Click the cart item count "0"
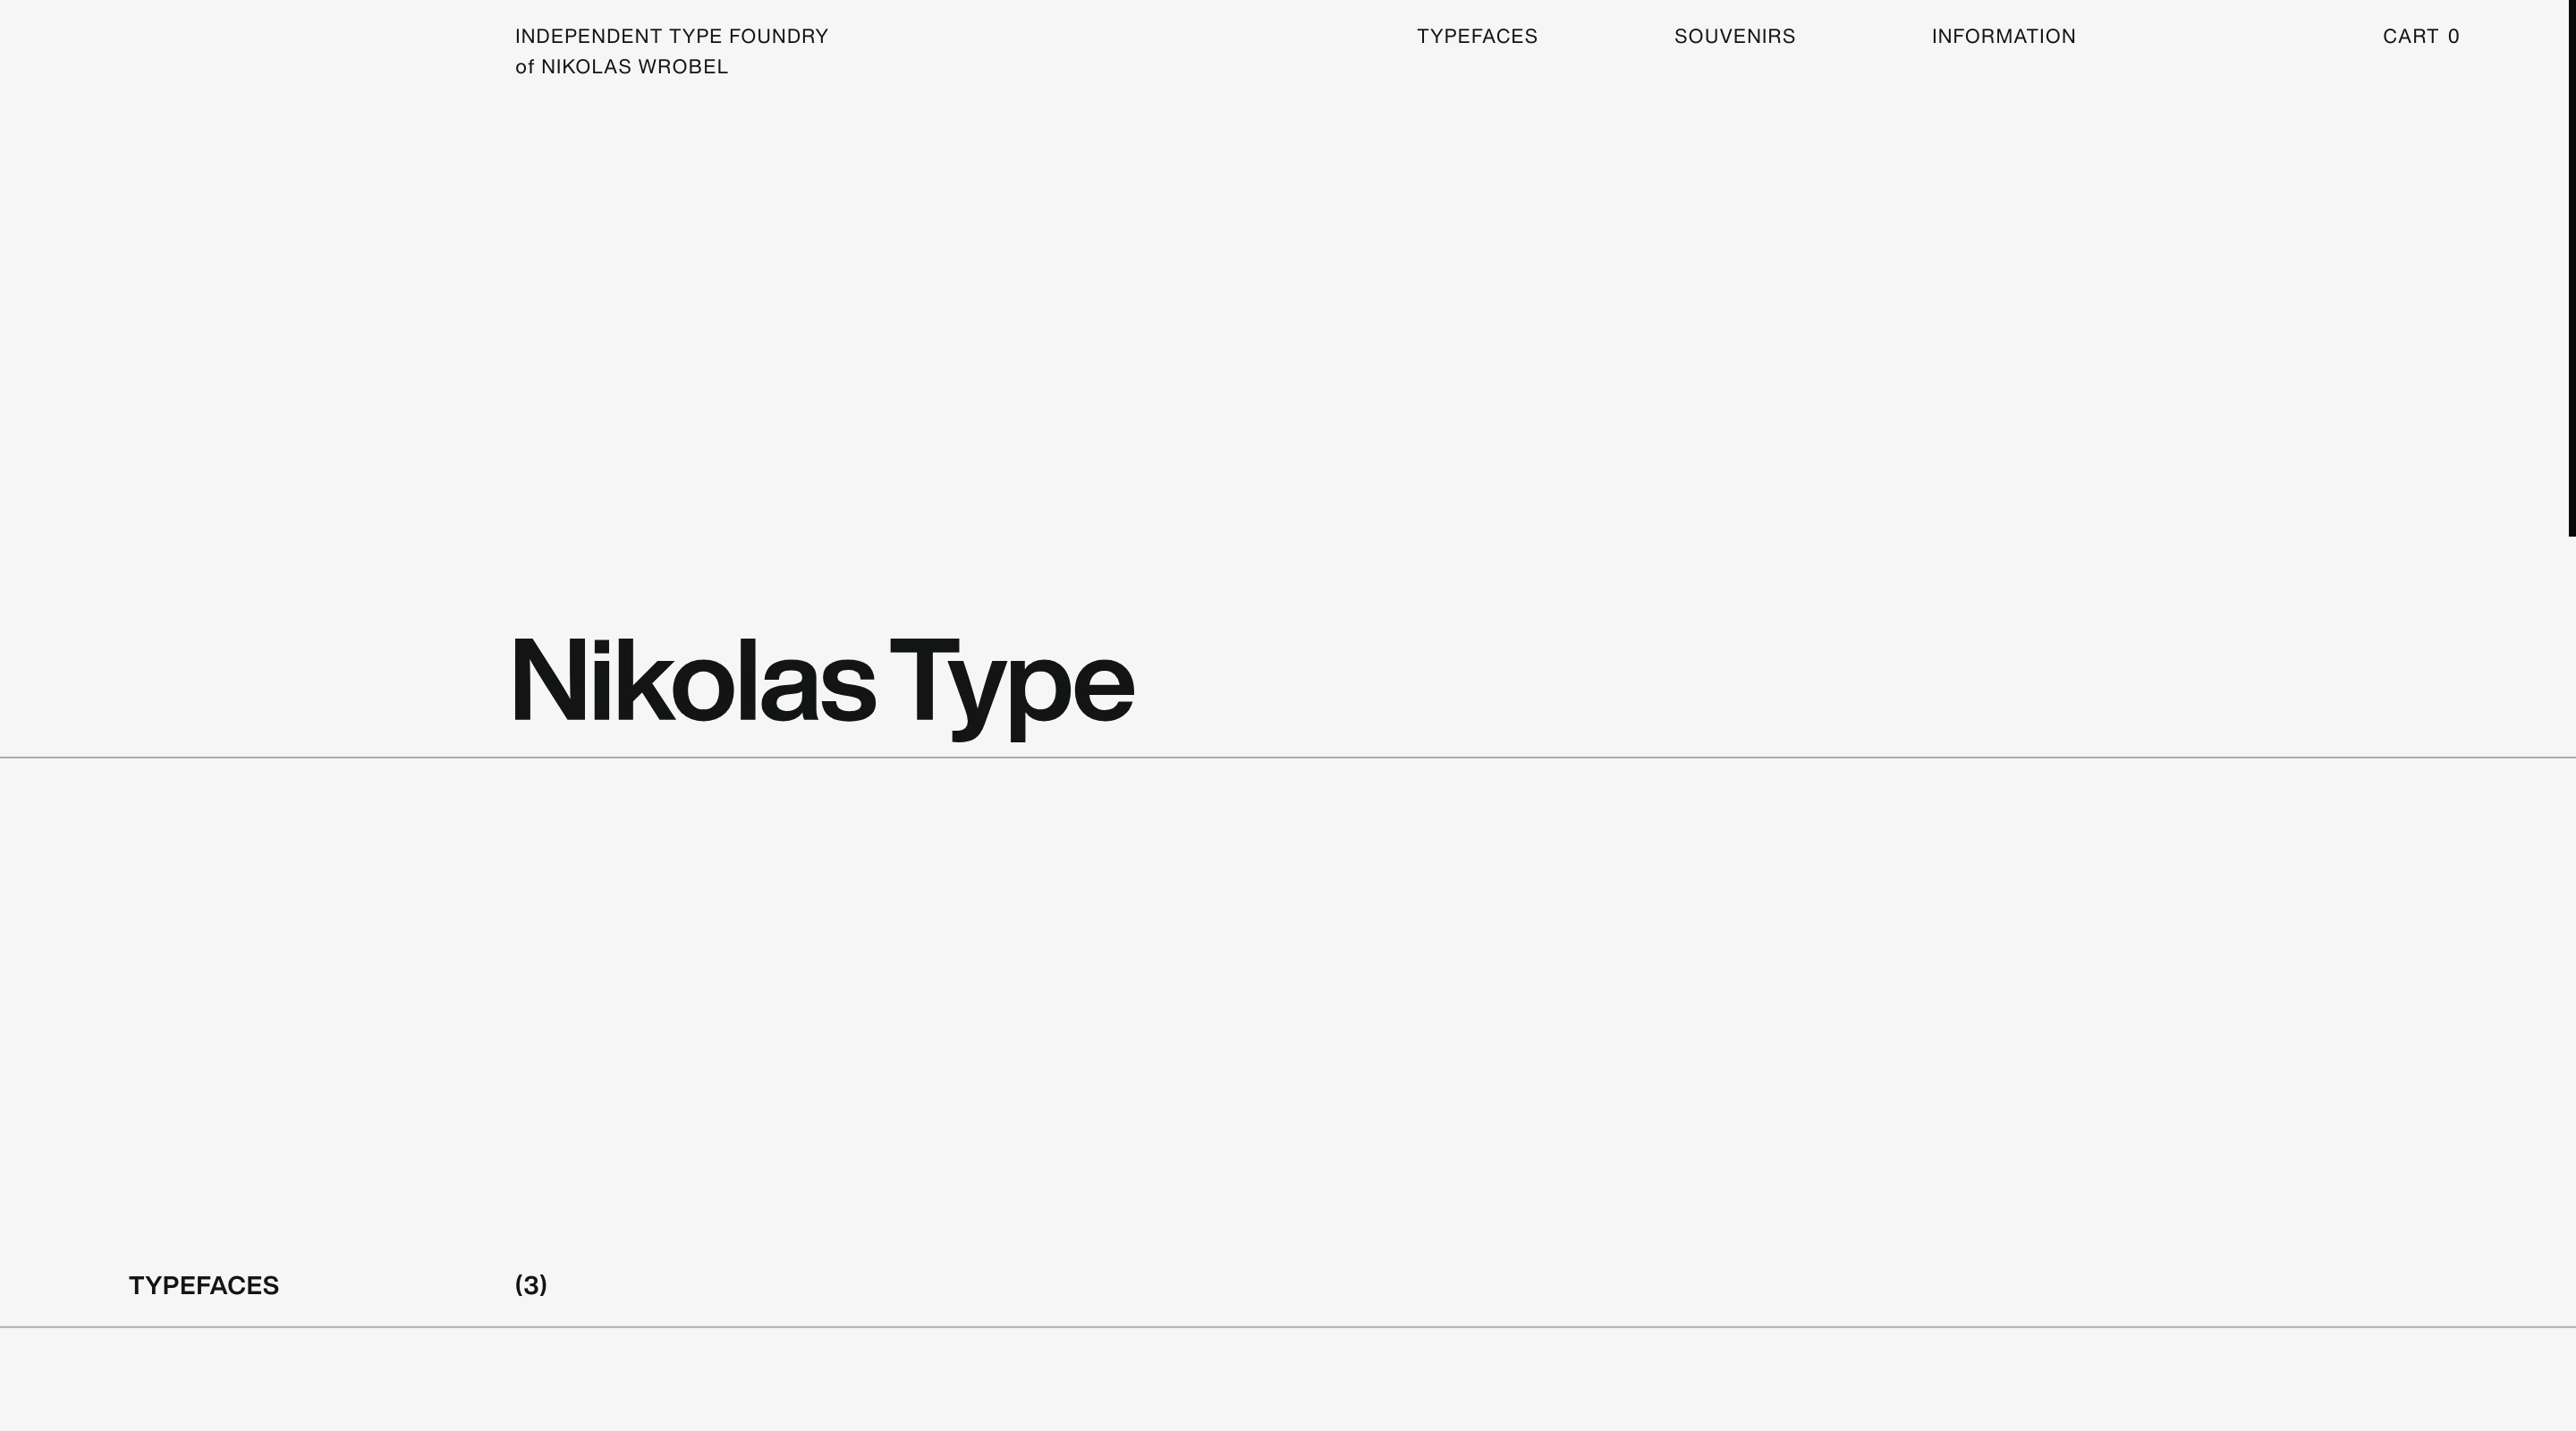The image size is (2576, 1431). (2453, 37)
